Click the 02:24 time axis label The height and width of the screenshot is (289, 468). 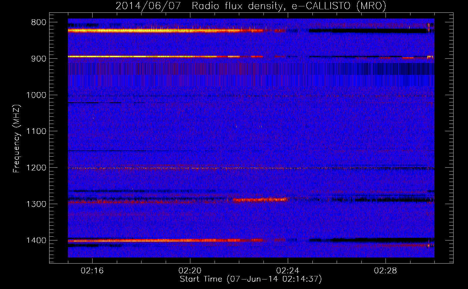(x=288, y=271)
